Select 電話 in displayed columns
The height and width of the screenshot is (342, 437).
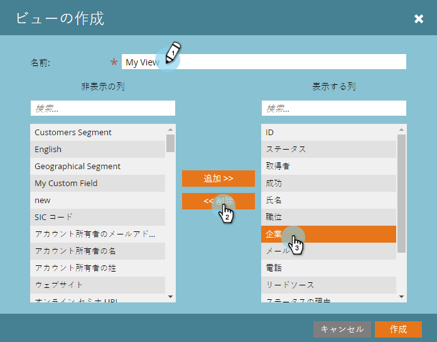[328, 268]
